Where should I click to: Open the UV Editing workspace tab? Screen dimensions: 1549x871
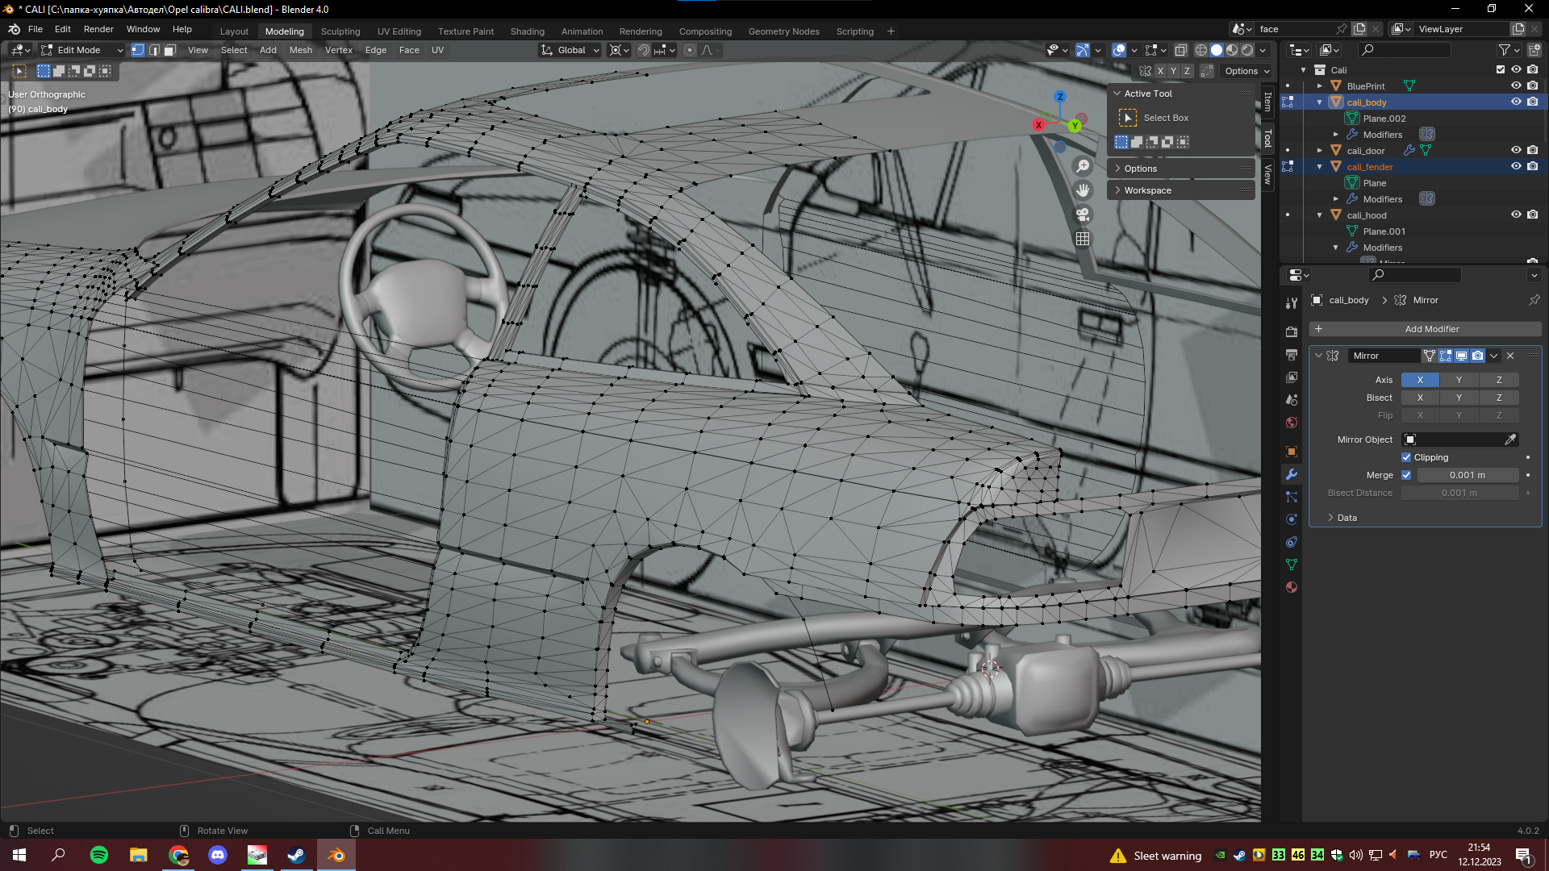coord(399,31)
